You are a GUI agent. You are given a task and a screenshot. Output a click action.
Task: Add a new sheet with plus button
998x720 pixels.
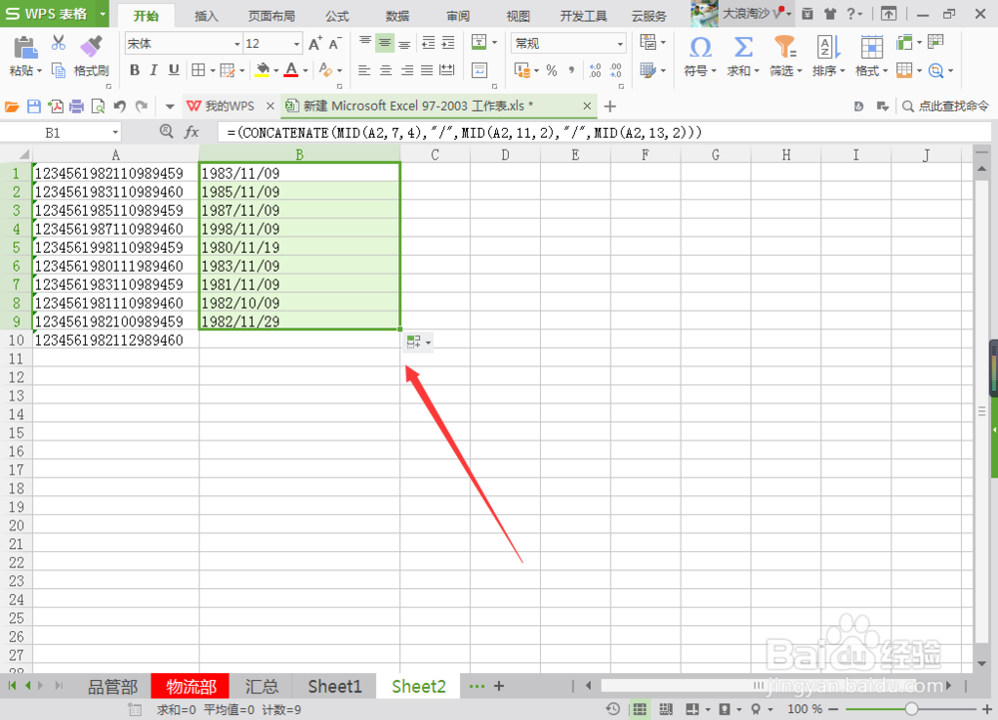click(x=499, y=686)
